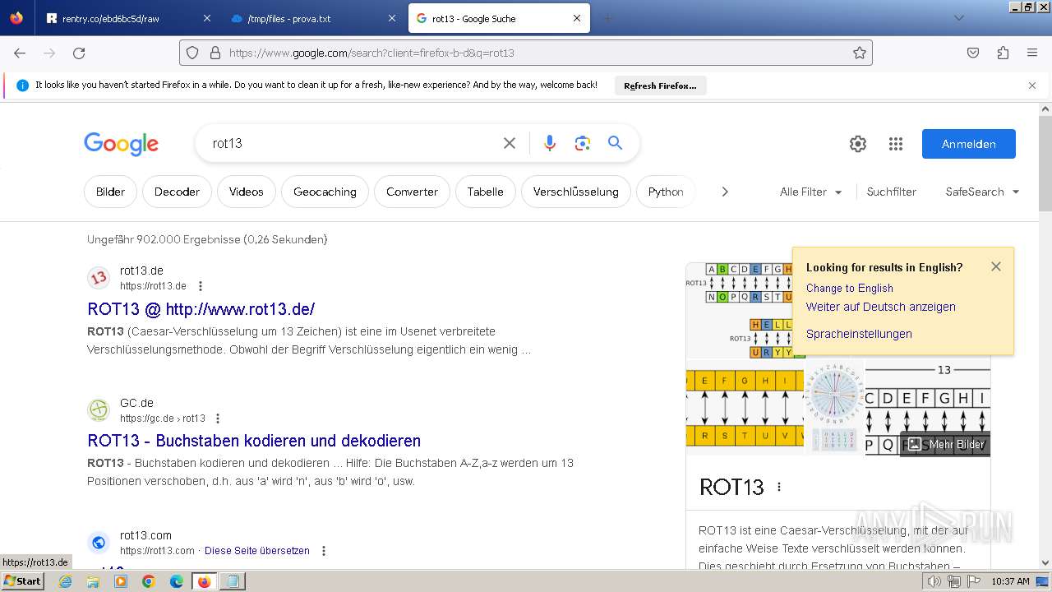Open the Suchfilter tools
Viewport: 1052px width, 592px height.
(x=892, y=192)
